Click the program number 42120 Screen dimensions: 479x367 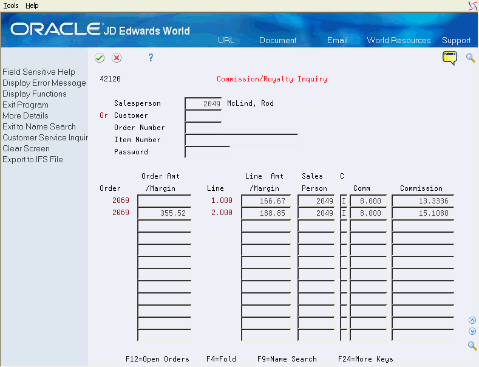(x=110, y=79)
